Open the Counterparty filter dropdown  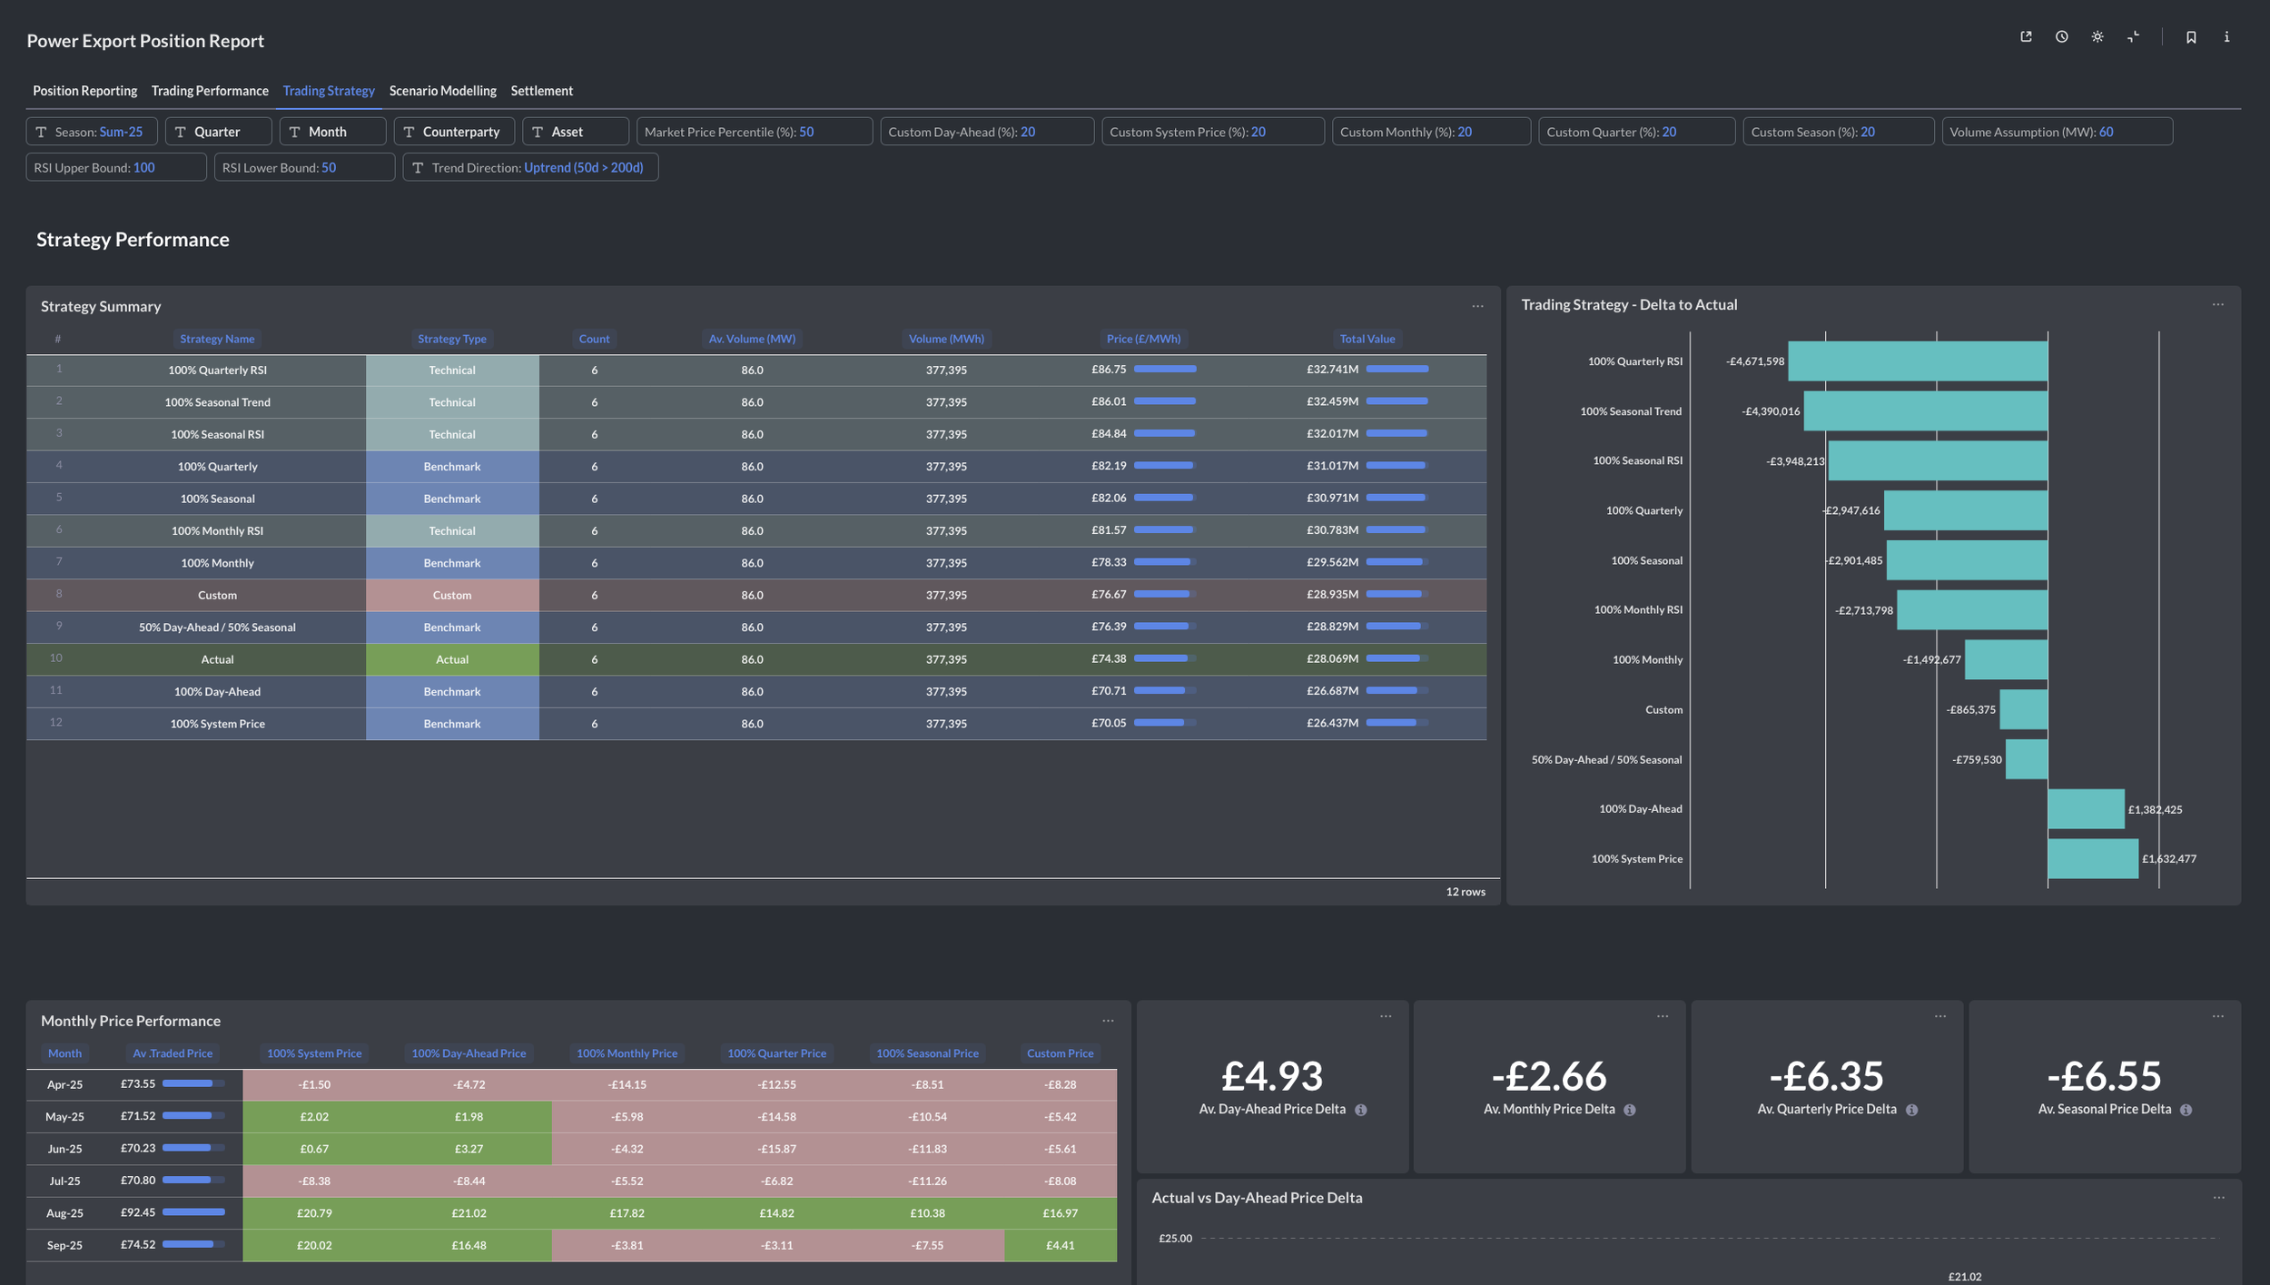point(454,132)
